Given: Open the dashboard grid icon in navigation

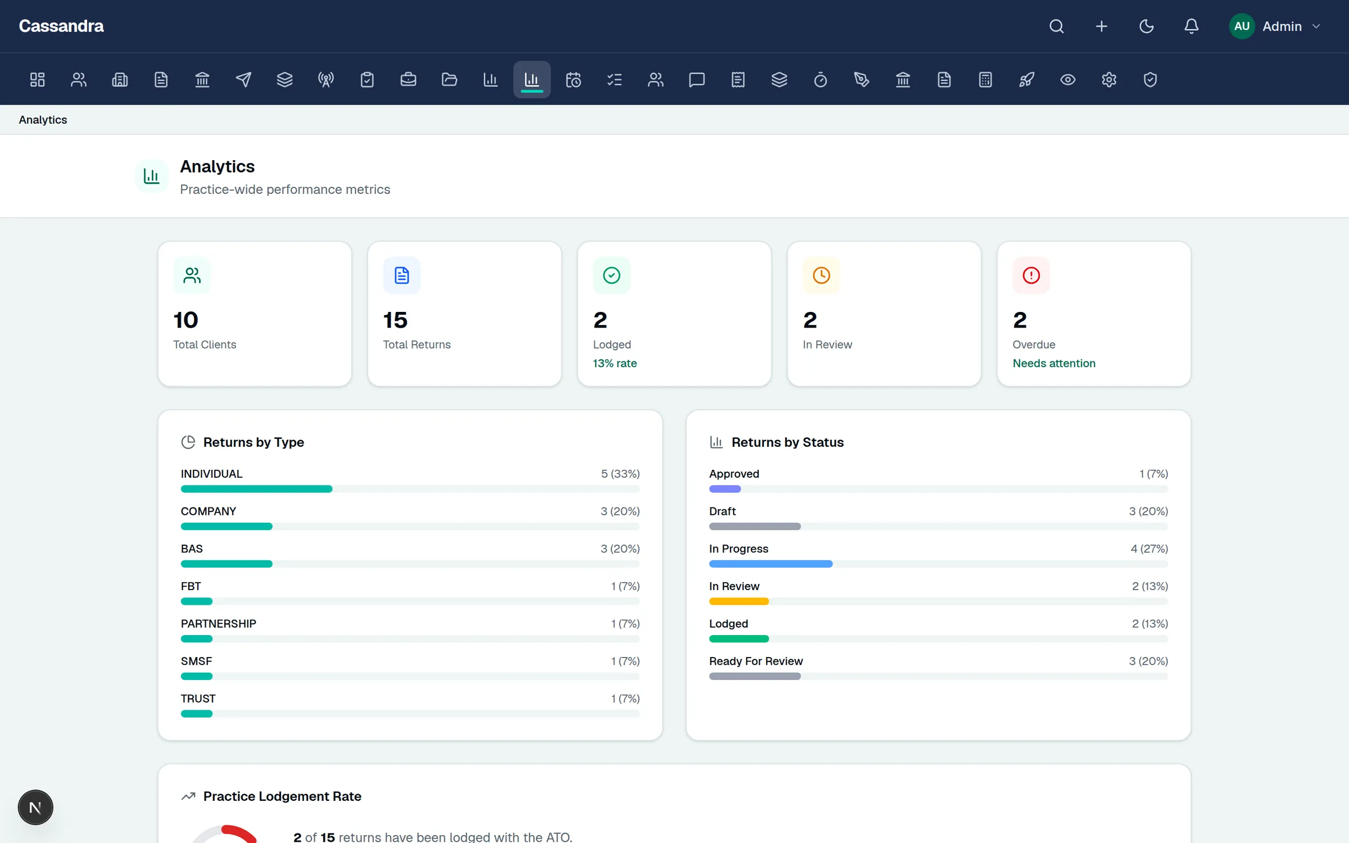Looking at the screenshot, I should point(37,80).
